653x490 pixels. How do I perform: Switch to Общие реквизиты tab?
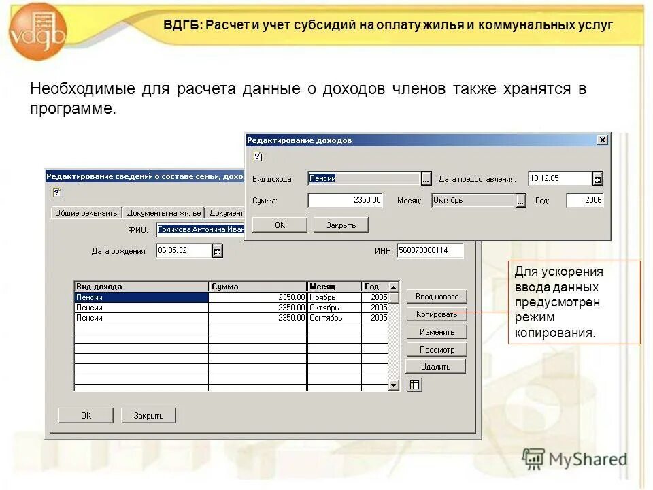[86, 213]
